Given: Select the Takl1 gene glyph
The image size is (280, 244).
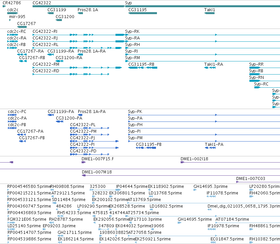Looking at the screenshot, I should (209, 13).
